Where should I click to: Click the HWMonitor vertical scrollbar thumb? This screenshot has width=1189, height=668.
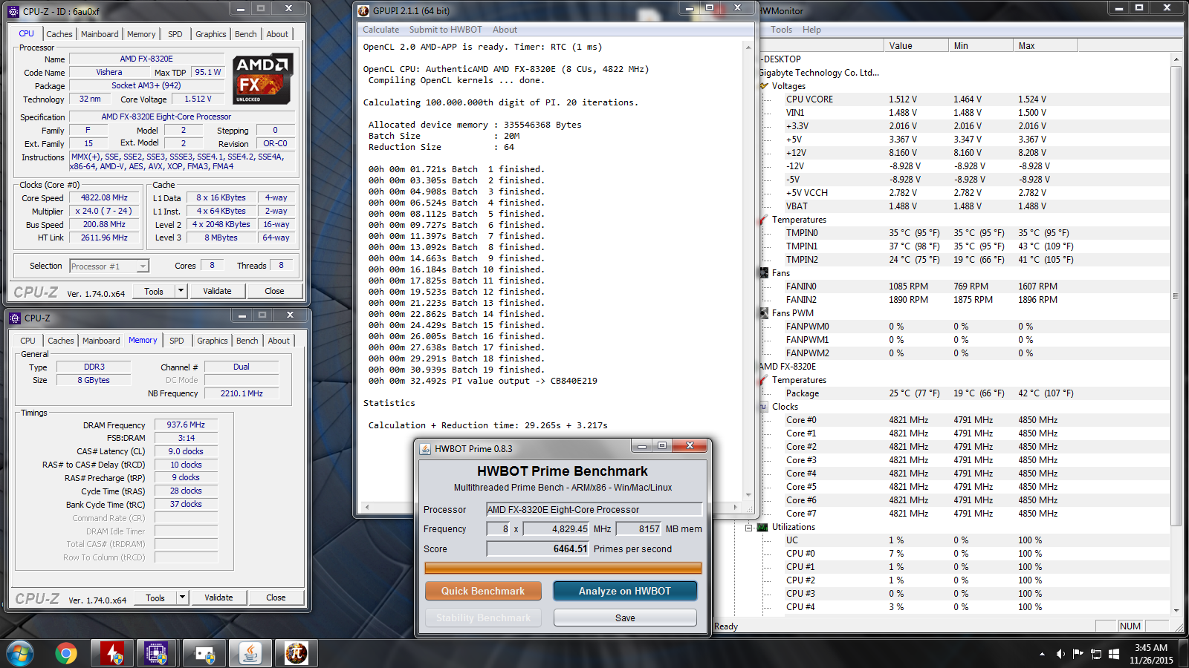point(1176,295)
